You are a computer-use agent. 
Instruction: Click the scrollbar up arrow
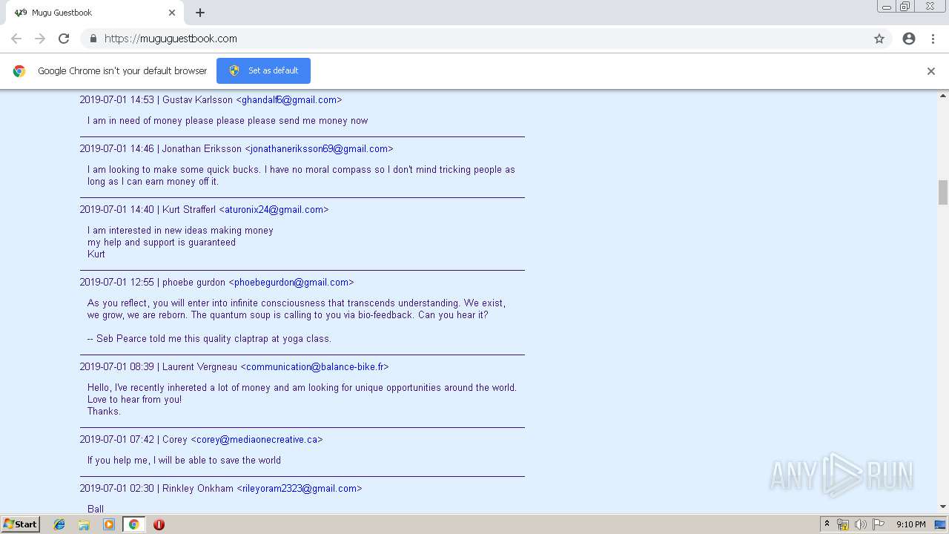click(943, 96)
